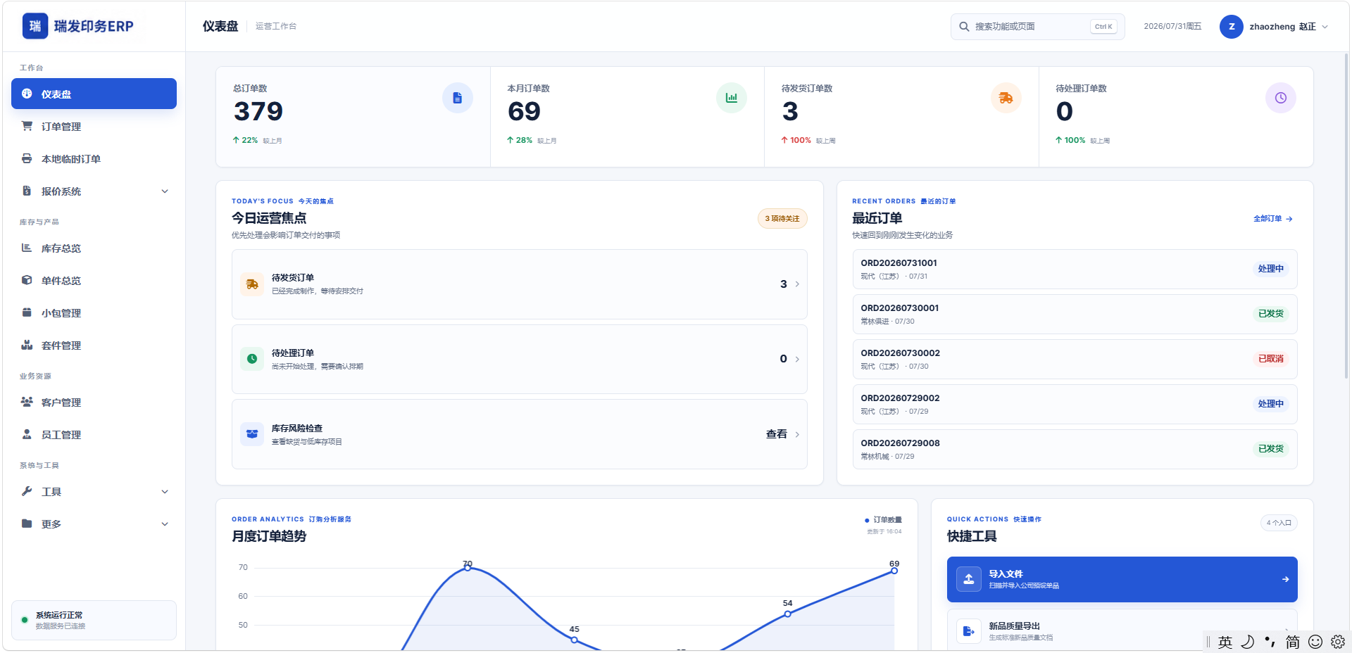Click the user avatar Z icon

coord(1231,27)
